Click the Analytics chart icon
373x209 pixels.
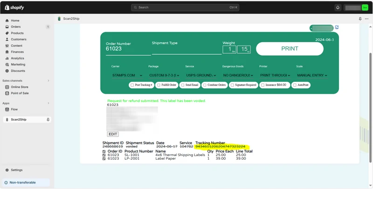(7, 59)
